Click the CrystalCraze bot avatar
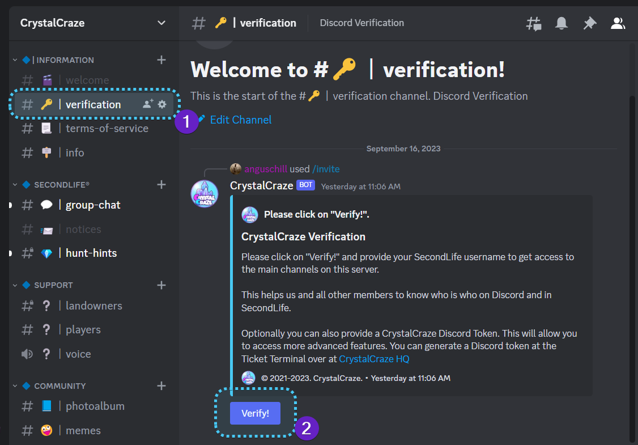 pos(204,194)
